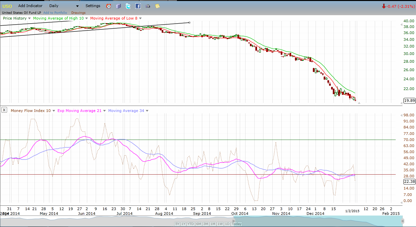This screenshot has width=416, height=227.
Task: Select the 1Y time range button
Action: 183,224
